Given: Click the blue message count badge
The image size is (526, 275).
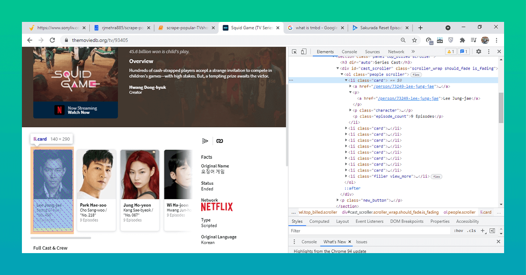Looking at the screenshot, I should pos(463,52).
